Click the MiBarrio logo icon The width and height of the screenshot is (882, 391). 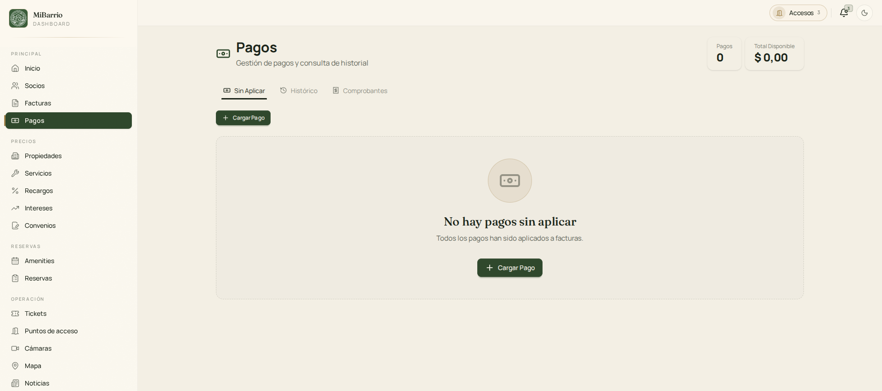tap(18, 18)
